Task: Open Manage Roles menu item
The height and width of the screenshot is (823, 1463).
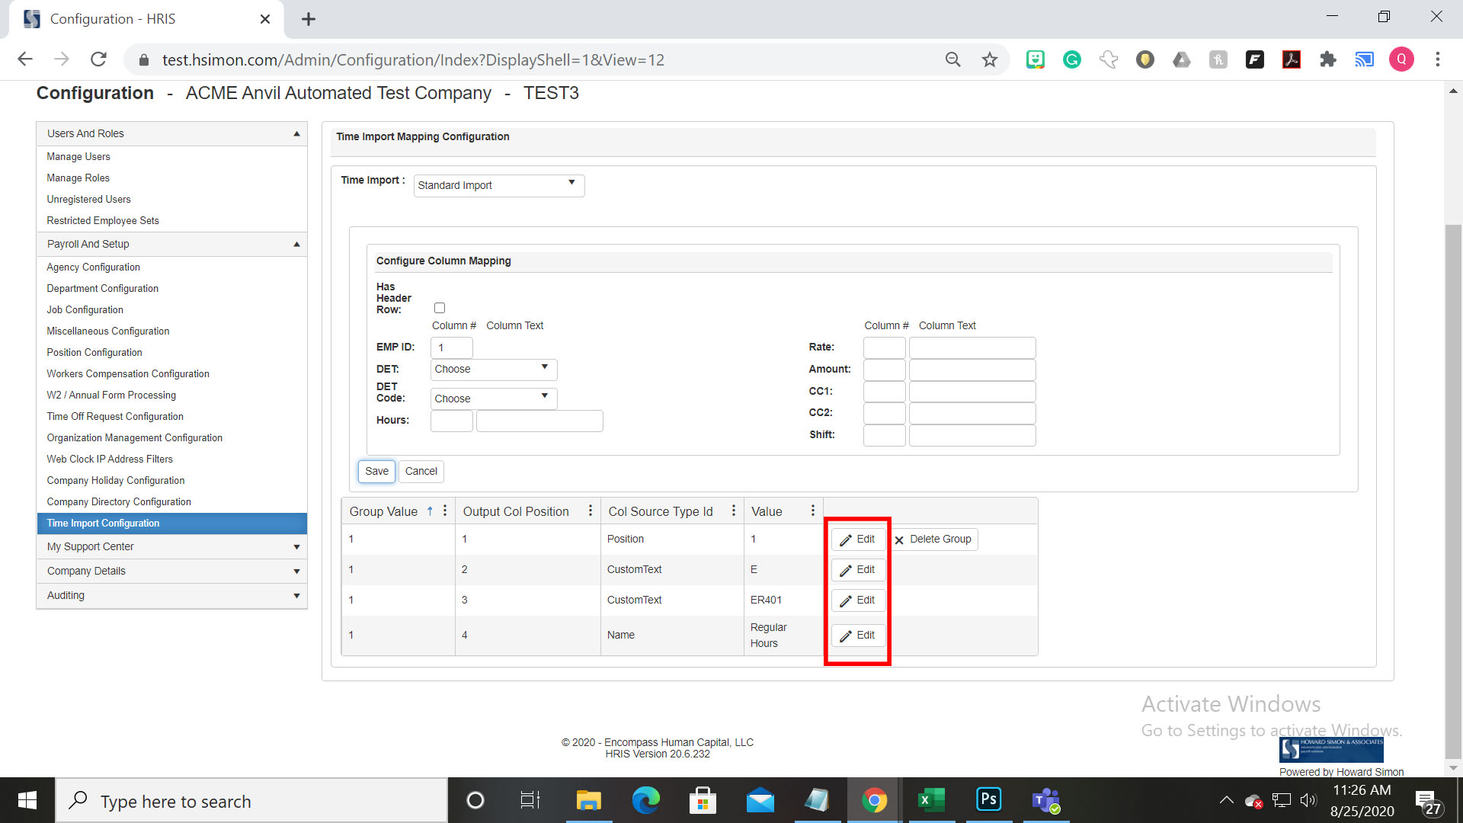Action: [78, 178]
